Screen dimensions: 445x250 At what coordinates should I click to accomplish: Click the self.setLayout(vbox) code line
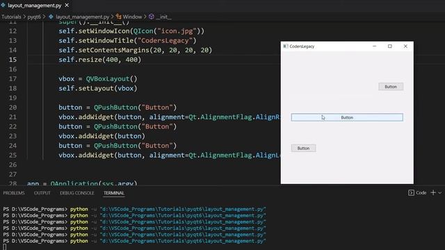point(98,88)
